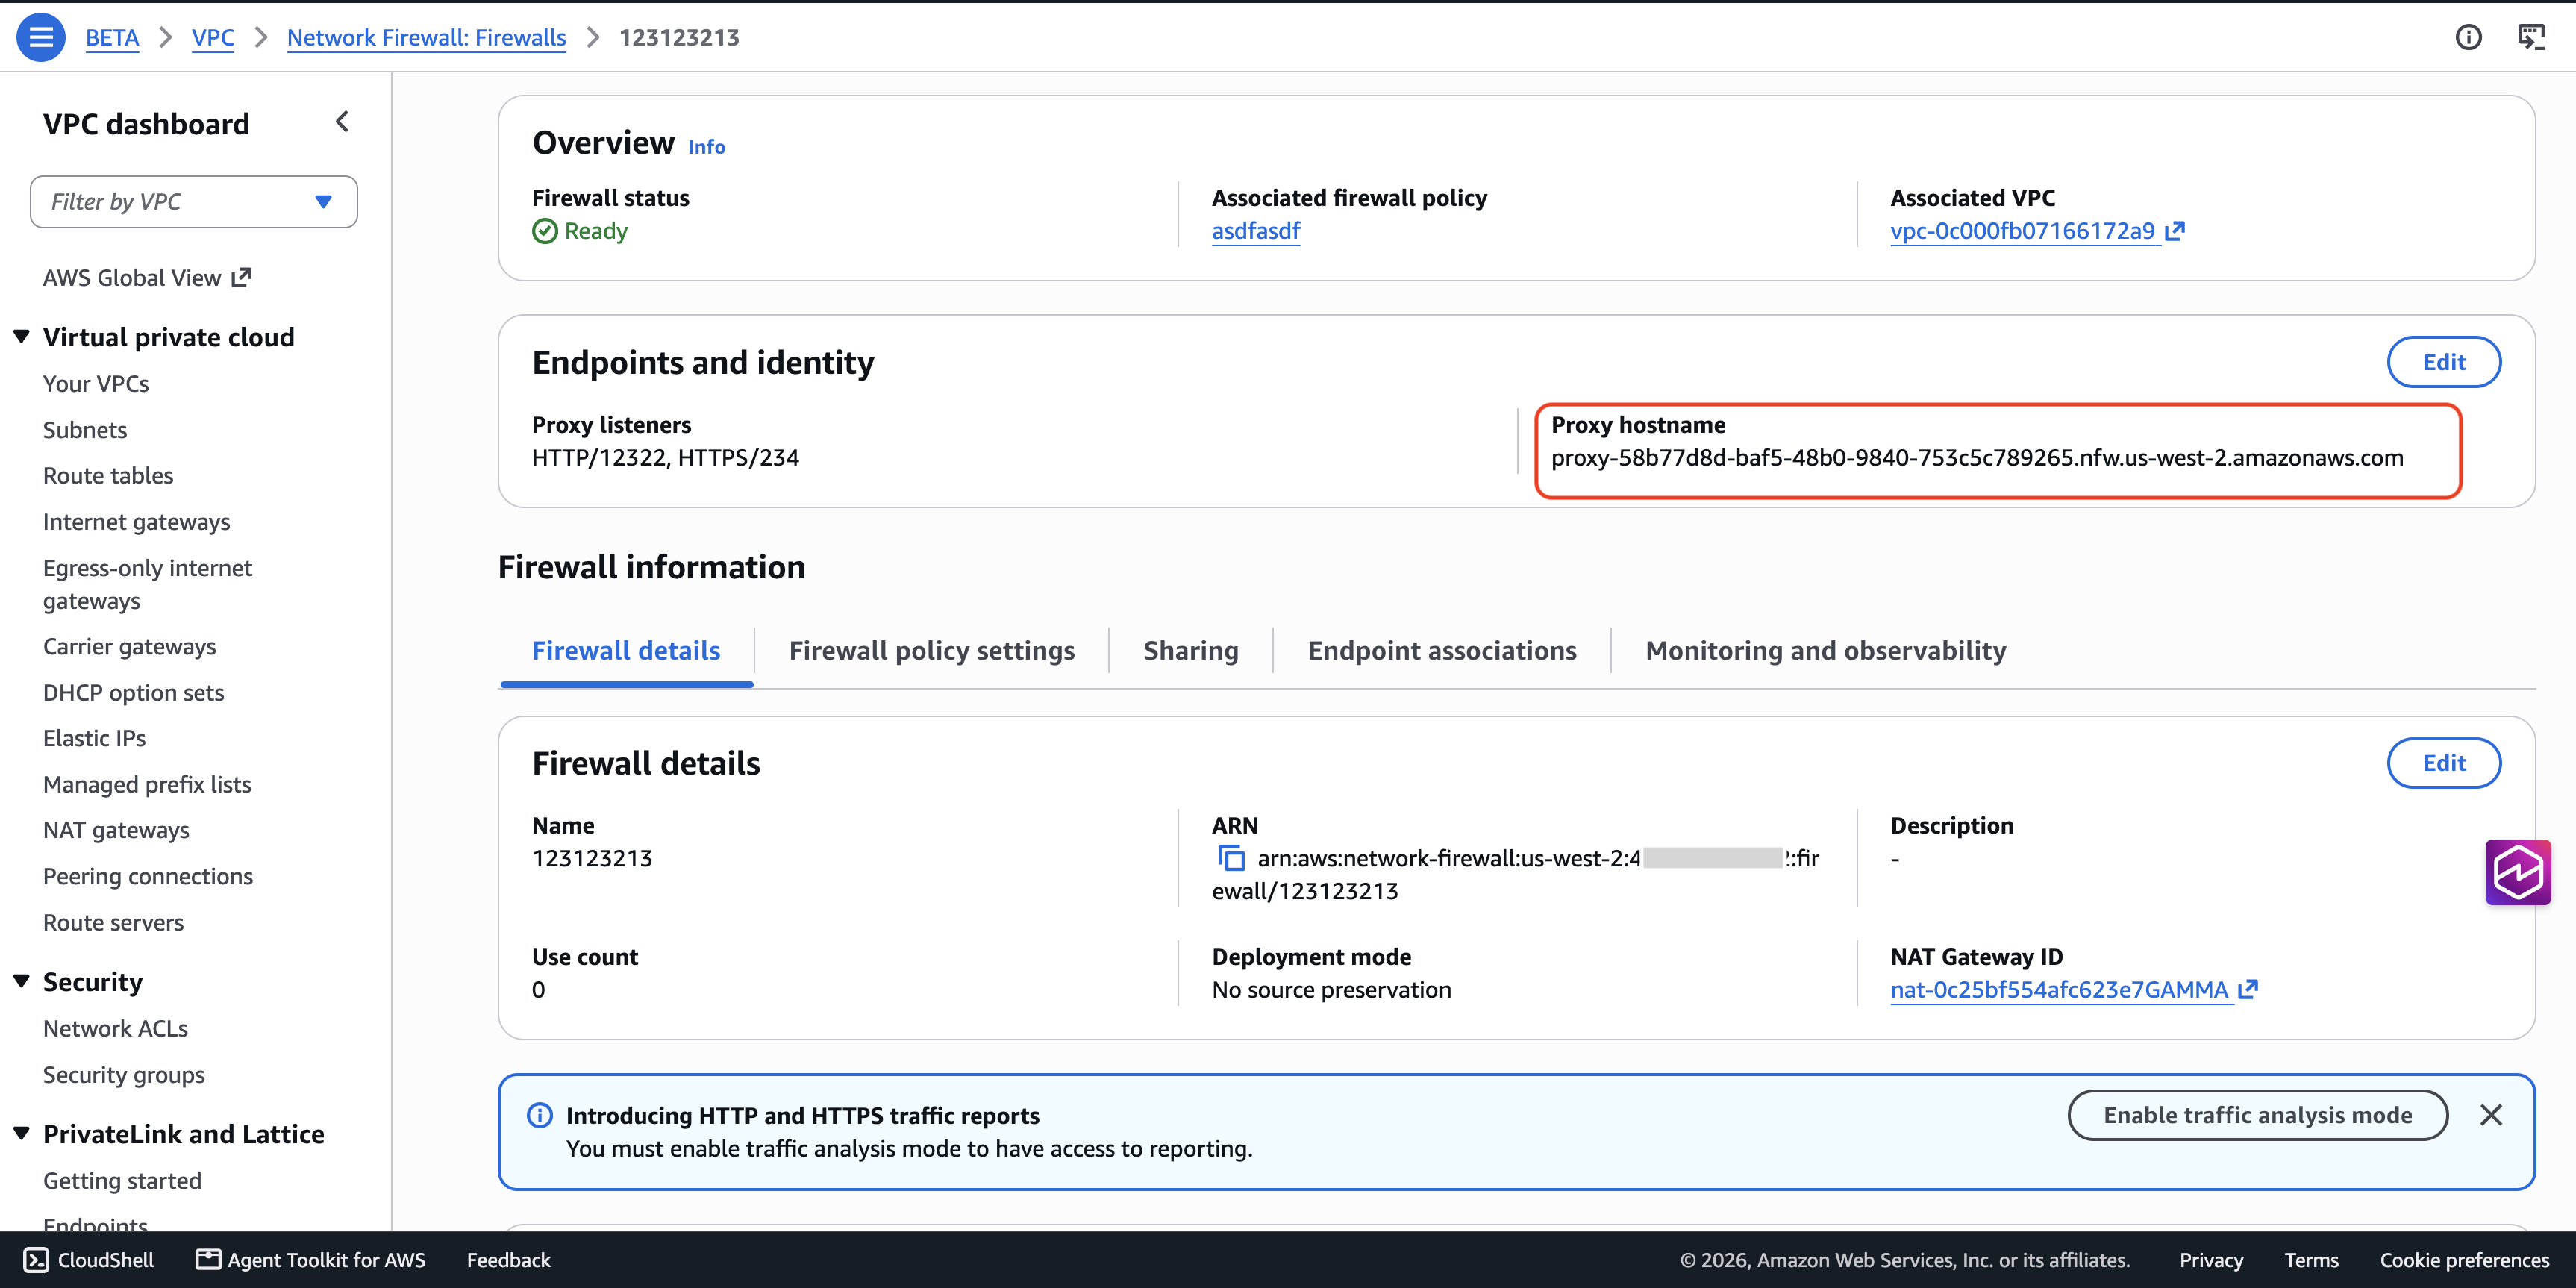This screenshot has height=1288, width=2576.
Task: Go to Network Firewall: Firewalls breadcrumb
Action: click(x=426, y=37)
